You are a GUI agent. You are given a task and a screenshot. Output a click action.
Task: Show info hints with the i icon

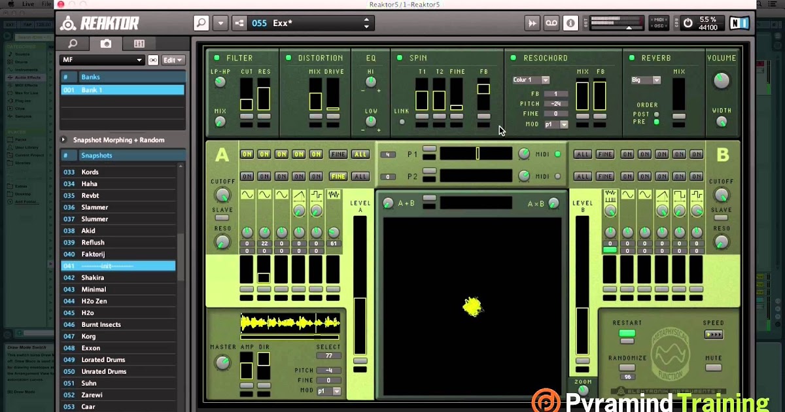tap(570, 23)
